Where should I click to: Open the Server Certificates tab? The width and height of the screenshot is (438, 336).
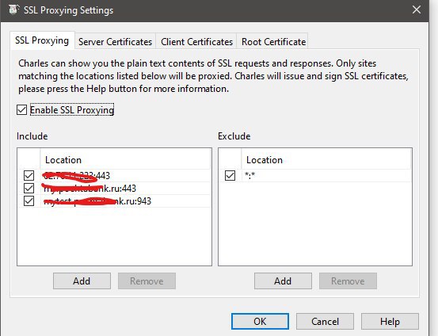[115, 42]
